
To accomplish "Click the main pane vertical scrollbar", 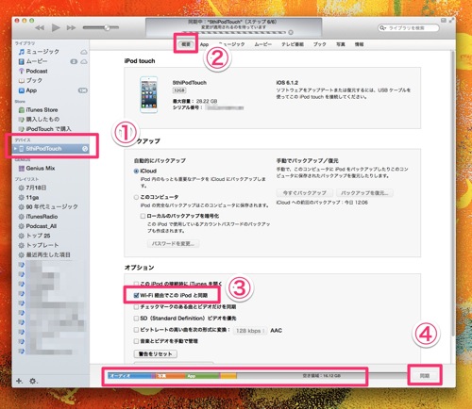I will (x=452, y=193).
